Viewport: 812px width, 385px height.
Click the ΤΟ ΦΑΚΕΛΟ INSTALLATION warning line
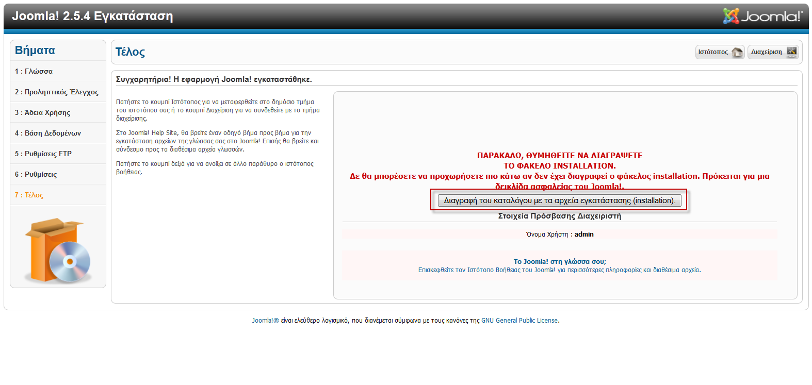[x=560, y=166]
